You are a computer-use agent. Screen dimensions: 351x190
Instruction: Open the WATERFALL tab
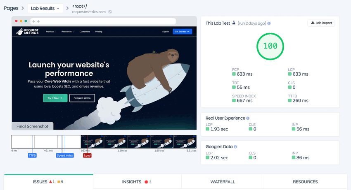[223, 182]
